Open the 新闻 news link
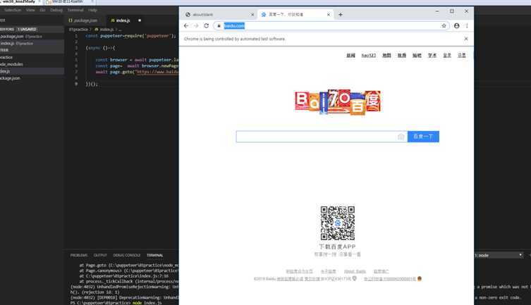This screenshot has width=531, height=305. 350,55
